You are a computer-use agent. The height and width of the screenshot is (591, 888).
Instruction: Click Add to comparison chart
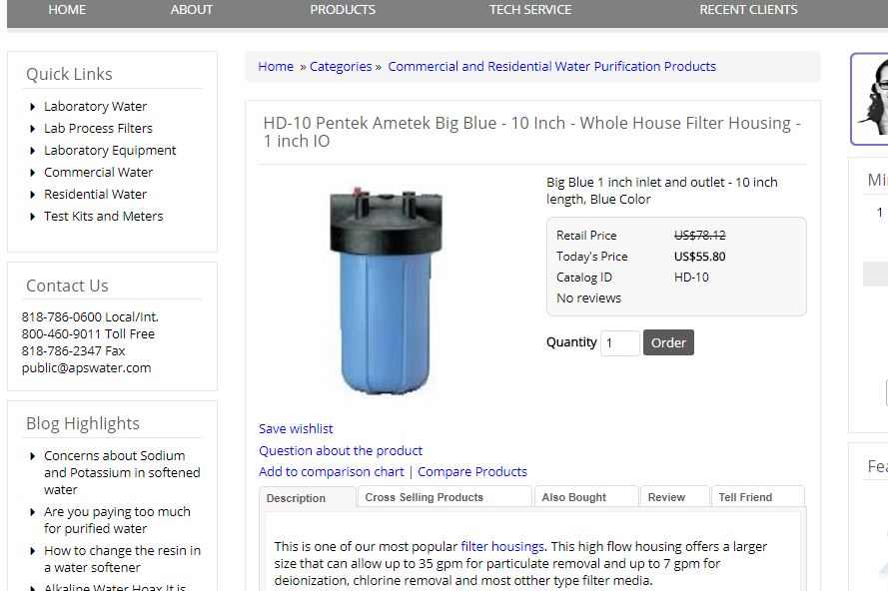pos(332,472)
